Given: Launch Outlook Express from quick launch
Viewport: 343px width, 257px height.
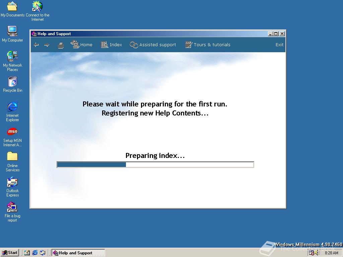Looking at the screenshot, I should click(43, 253).
